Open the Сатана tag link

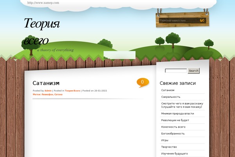pyautogui.click(x=58, y=95)
